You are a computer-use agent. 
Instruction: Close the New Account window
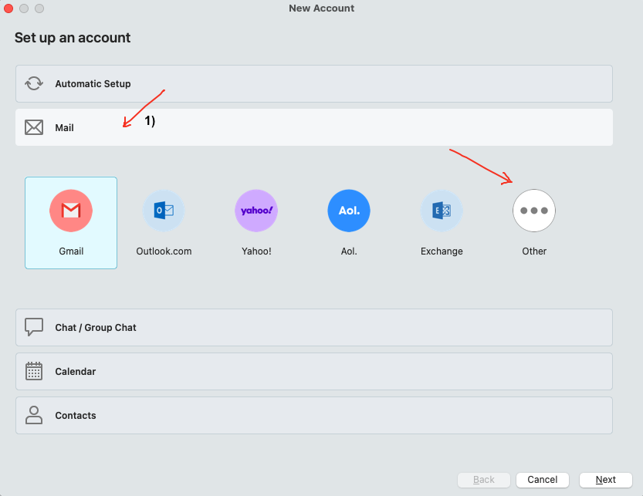click(x=8, y=8)
